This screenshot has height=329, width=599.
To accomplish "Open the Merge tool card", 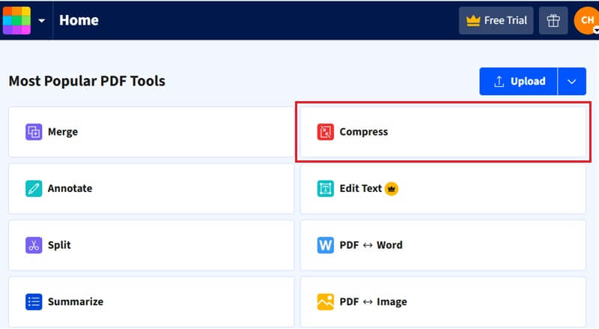I will click(151, 132).
